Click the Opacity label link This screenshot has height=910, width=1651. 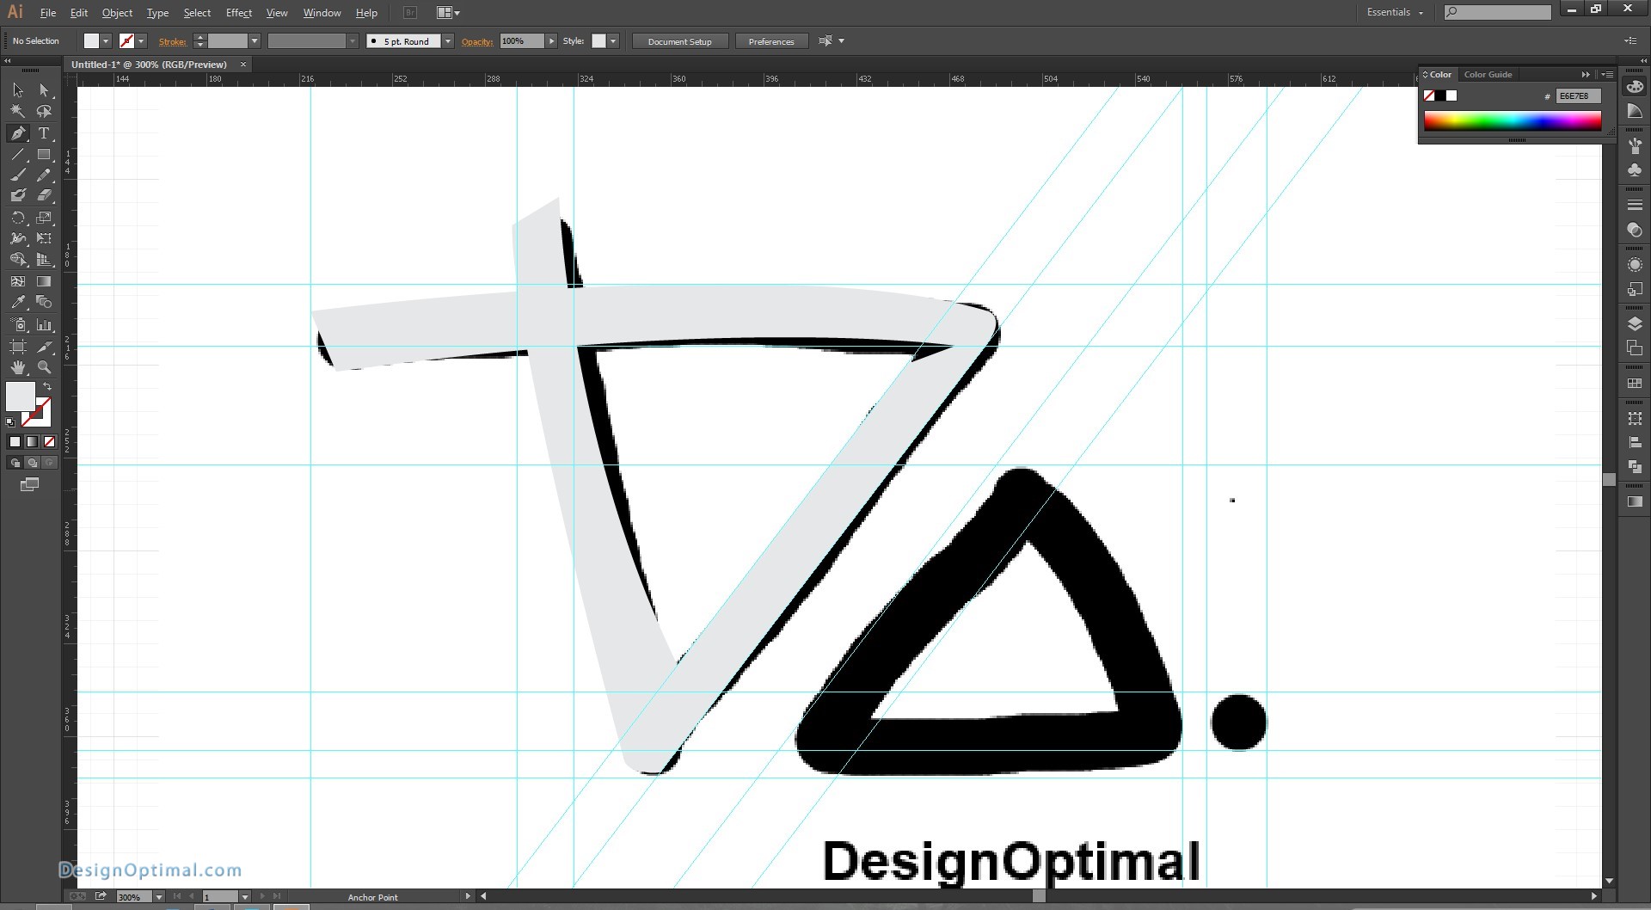pos(477,41)
